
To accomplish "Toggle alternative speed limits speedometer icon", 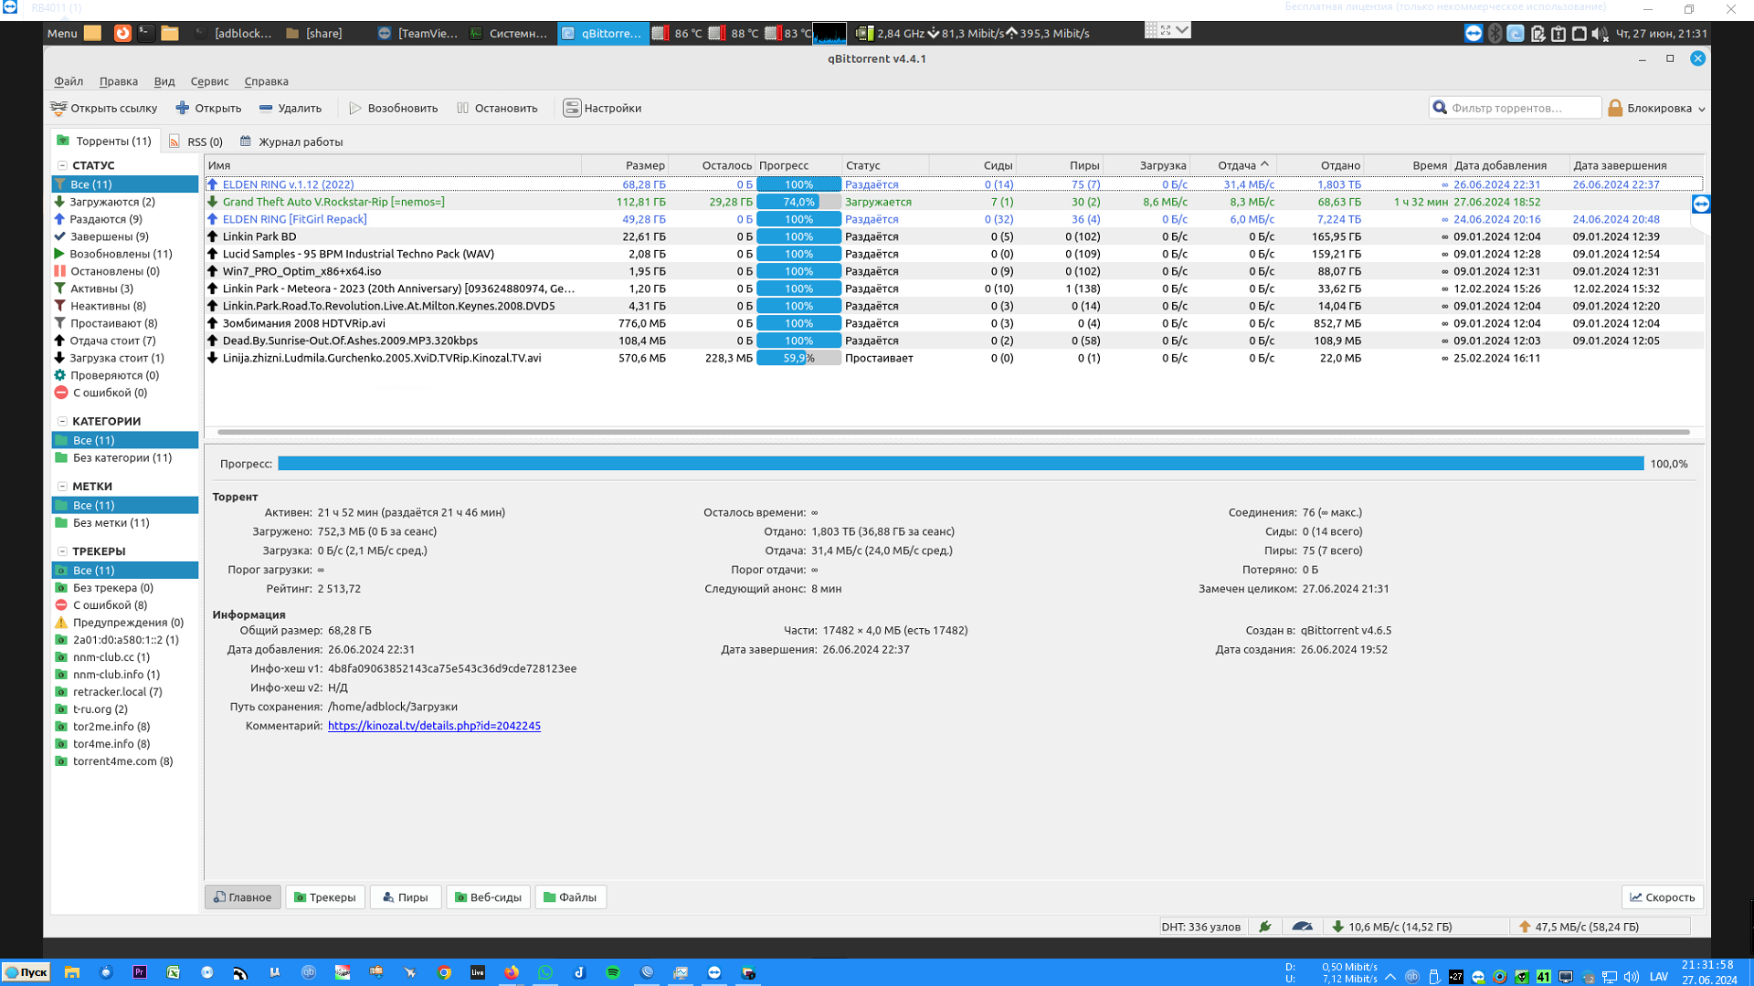I will click(x=1303, y=927).
